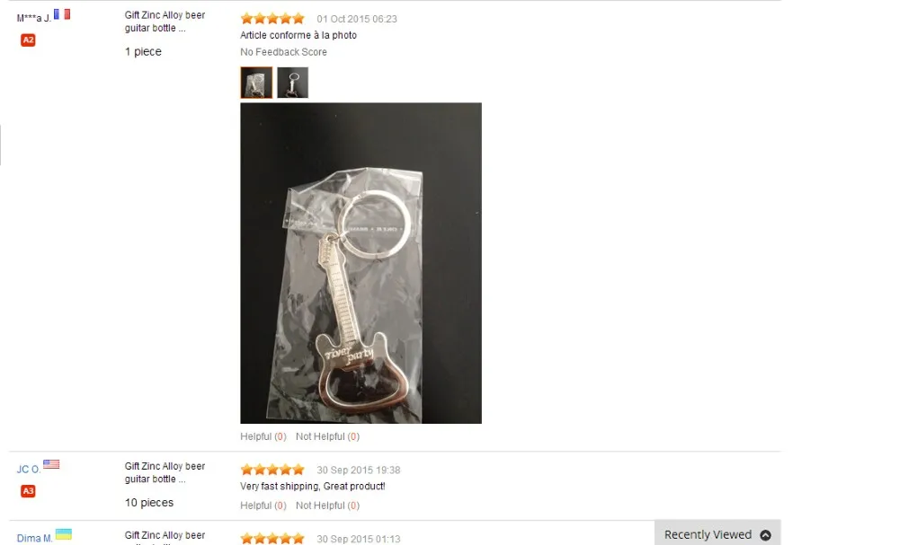Select the first review photo thumbnail
Viewport: 899px width, 545px height.
pyautogui.click(x=256, y=83)
